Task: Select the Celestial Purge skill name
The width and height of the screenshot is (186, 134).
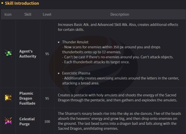Action: [x=27, y=121]
